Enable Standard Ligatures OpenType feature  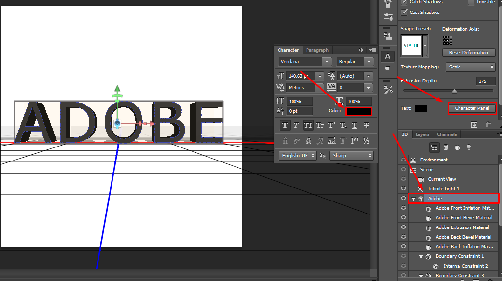(285, 141)
